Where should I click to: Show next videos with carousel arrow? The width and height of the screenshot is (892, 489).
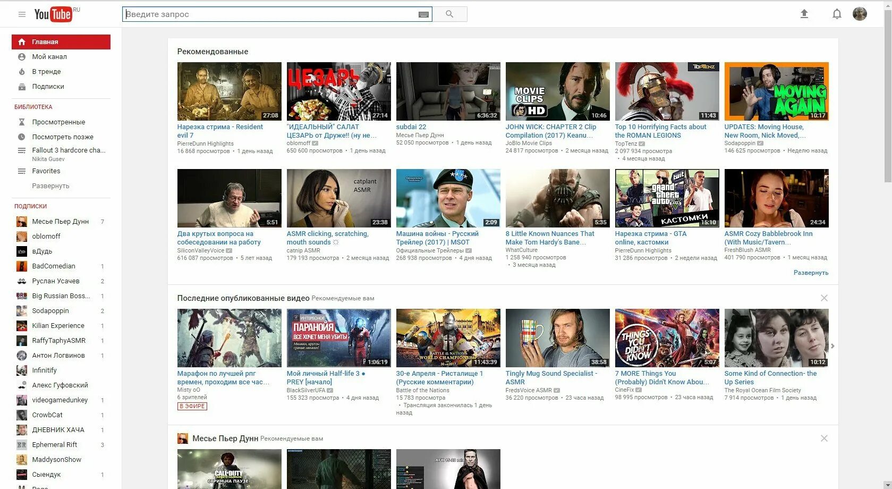(832, 346)
